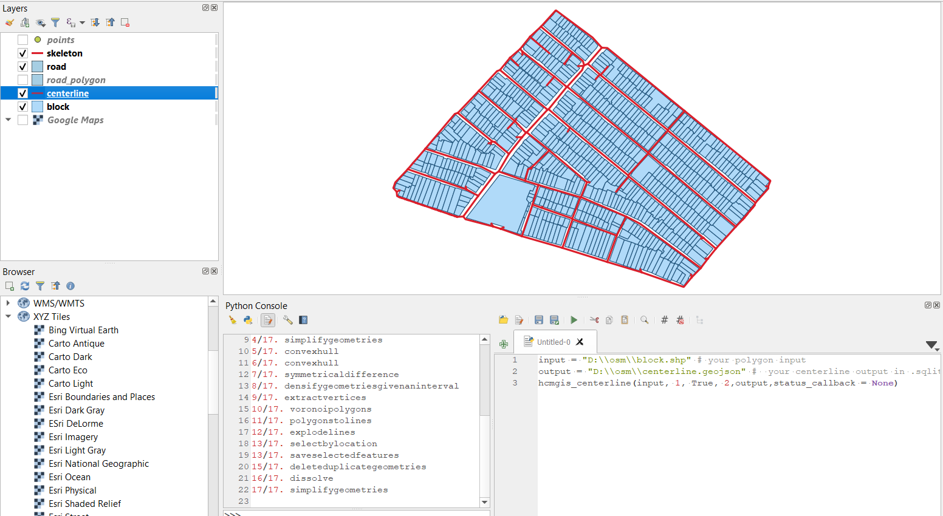
Task: Collapse the XYZ Tiles tree node
Action: pos(8,316)
